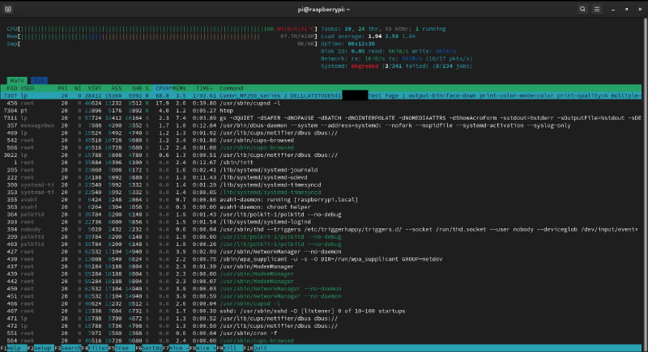648x352 pixels.
Task: Click F9 Kill in function bar
Action: (x=232, y=347)
